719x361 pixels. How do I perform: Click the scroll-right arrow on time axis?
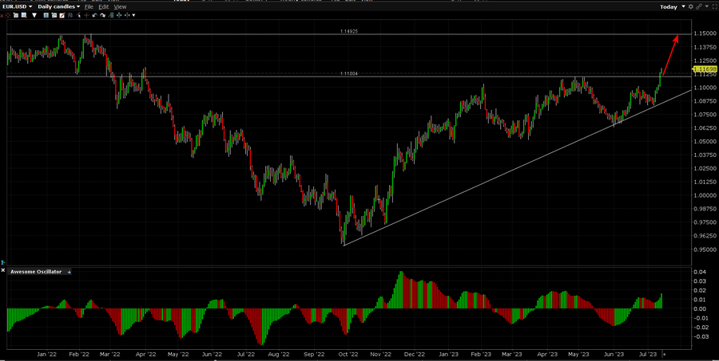[x=664, y=352]
